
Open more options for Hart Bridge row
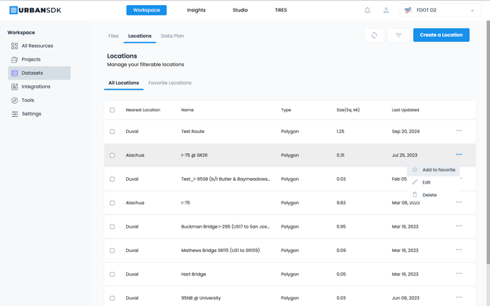(x=459, y=273)
